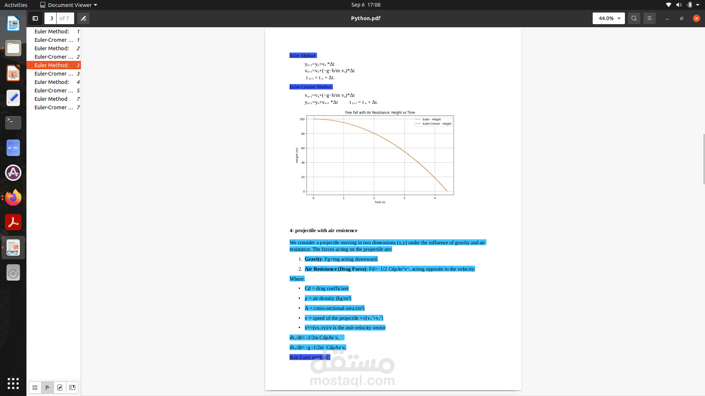Viewport: 705px width, 396px height.
Task: Open the clock and calendar menu
Action: click(x=365, y=5)
